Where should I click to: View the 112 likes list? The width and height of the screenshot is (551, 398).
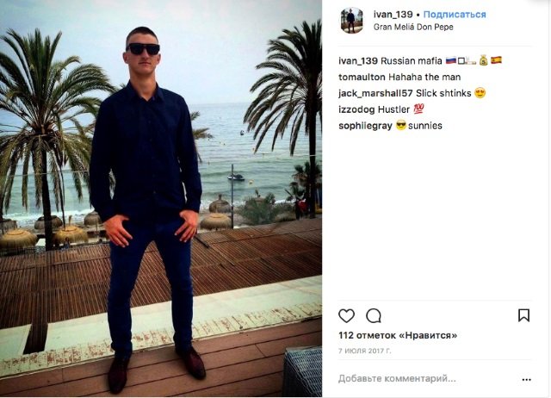(398, 335)
